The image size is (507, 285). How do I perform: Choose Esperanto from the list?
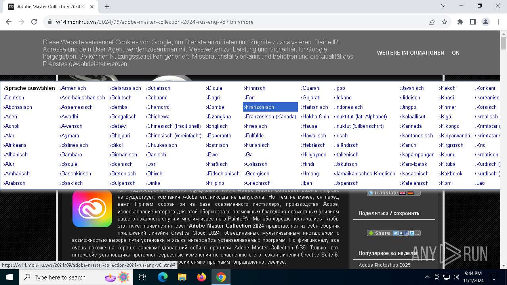[x=219, y=135]
